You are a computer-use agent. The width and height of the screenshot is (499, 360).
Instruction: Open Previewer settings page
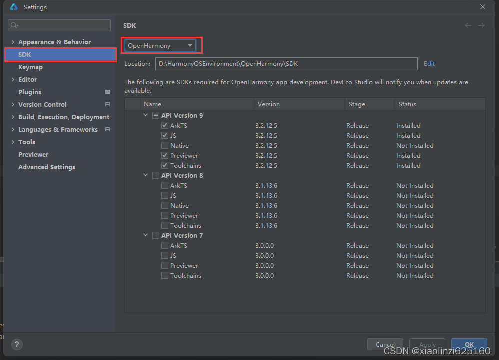coord(33,154)
